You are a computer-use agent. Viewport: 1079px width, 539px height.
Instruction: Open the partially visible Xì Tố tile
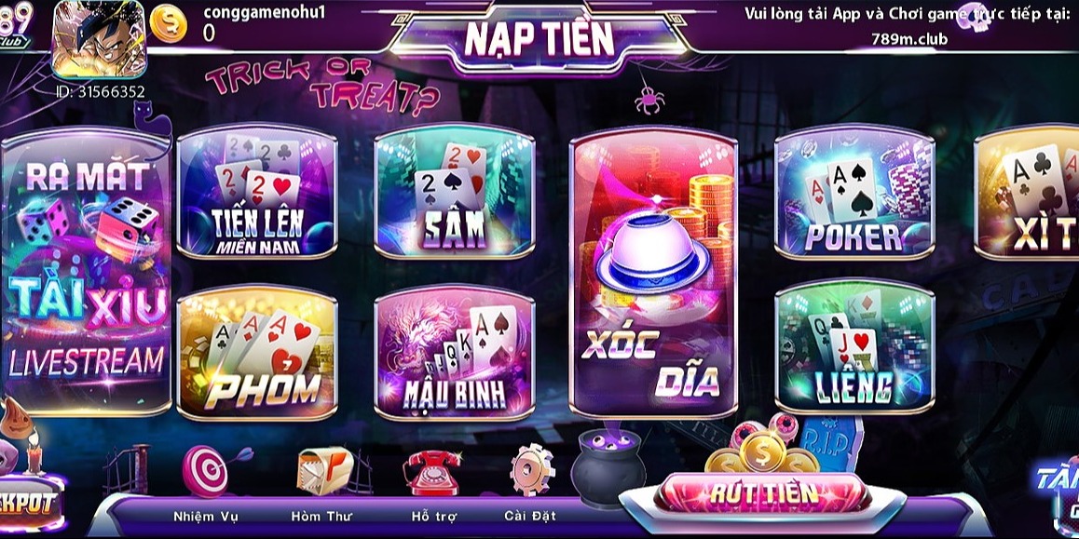(1027, 192)
